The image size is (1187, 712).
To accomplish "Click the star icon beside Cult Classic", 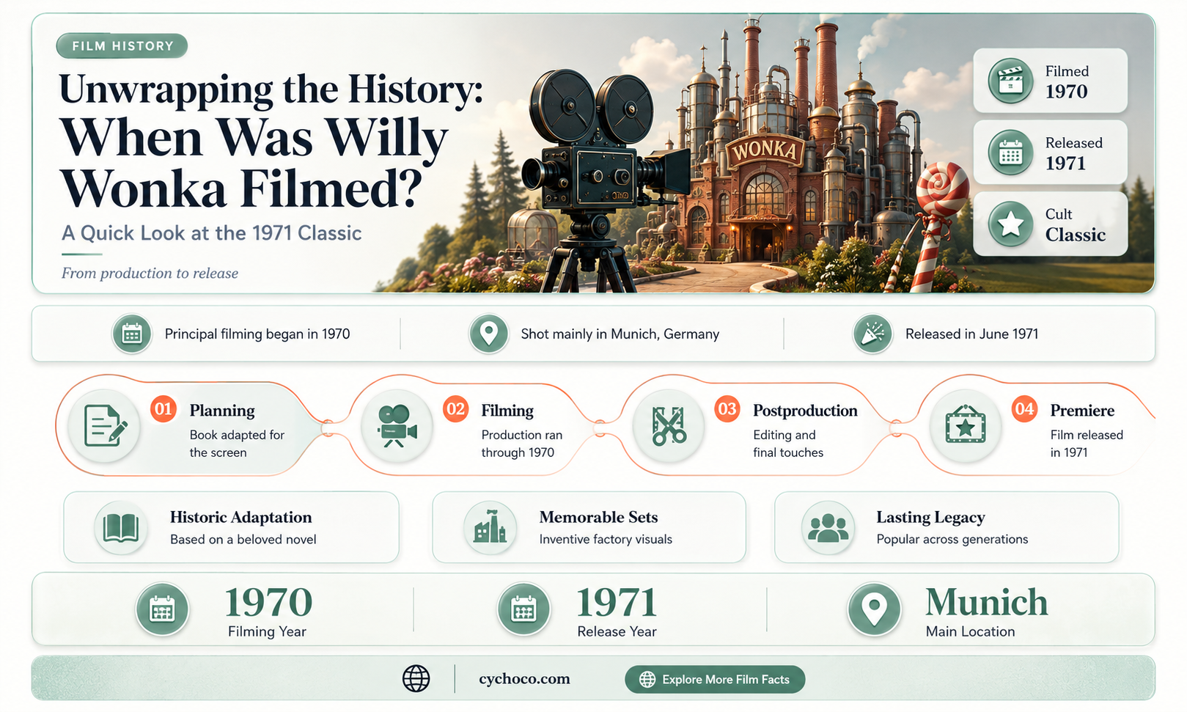I will click(1010, 224).
